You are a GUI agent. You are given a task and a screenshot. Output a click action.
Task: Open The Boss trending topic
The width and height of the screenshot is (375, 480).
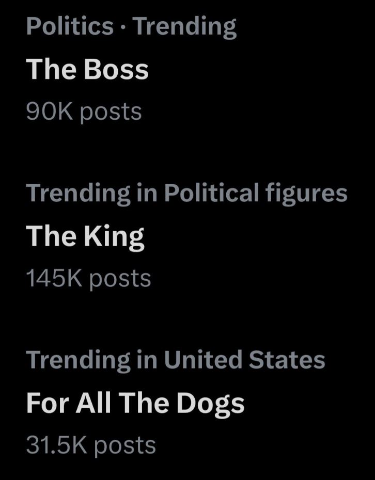click(x=87, y=69)
